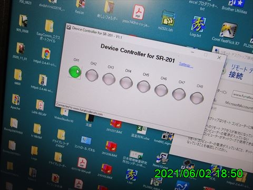Select the Excel 温室材料.xlsx icon
Viewport: 253px width, 190px height.
(x=141, y=133)
